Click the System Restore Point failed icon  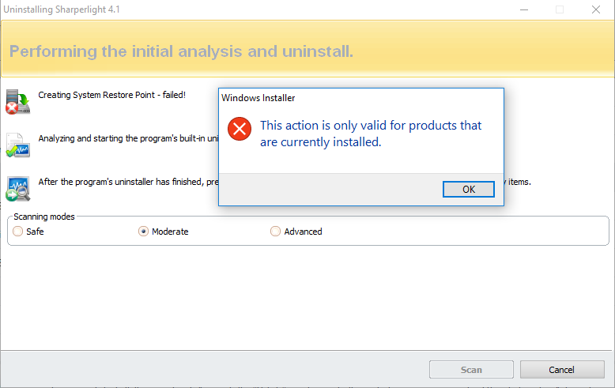coord(17,101)
